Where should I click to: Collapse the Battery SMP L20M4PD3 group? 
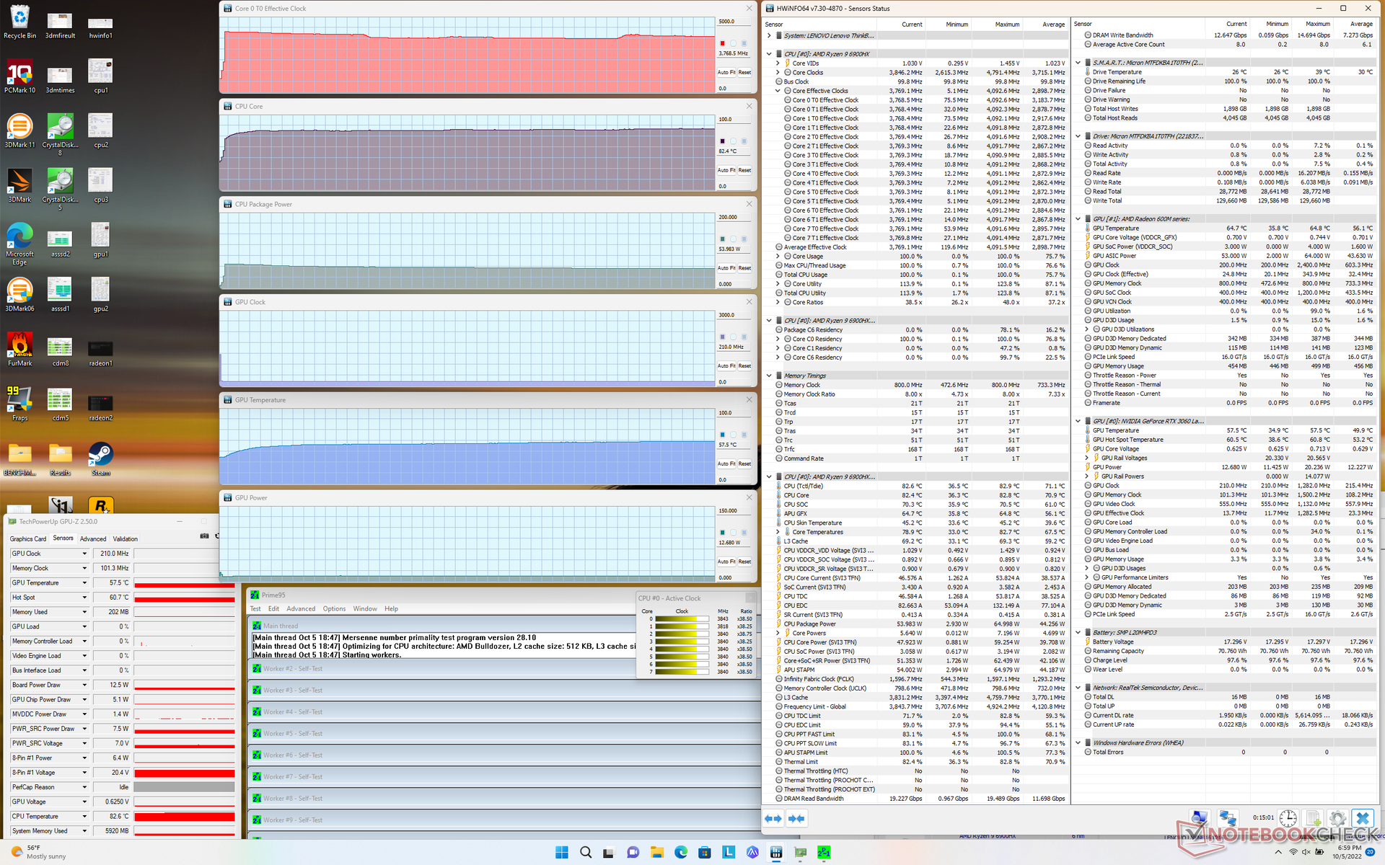(x=1078, y=632)
